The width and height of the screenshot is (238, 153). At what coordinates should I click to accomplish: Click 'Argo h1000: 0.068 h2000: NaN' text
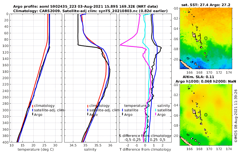coord(206,81)
